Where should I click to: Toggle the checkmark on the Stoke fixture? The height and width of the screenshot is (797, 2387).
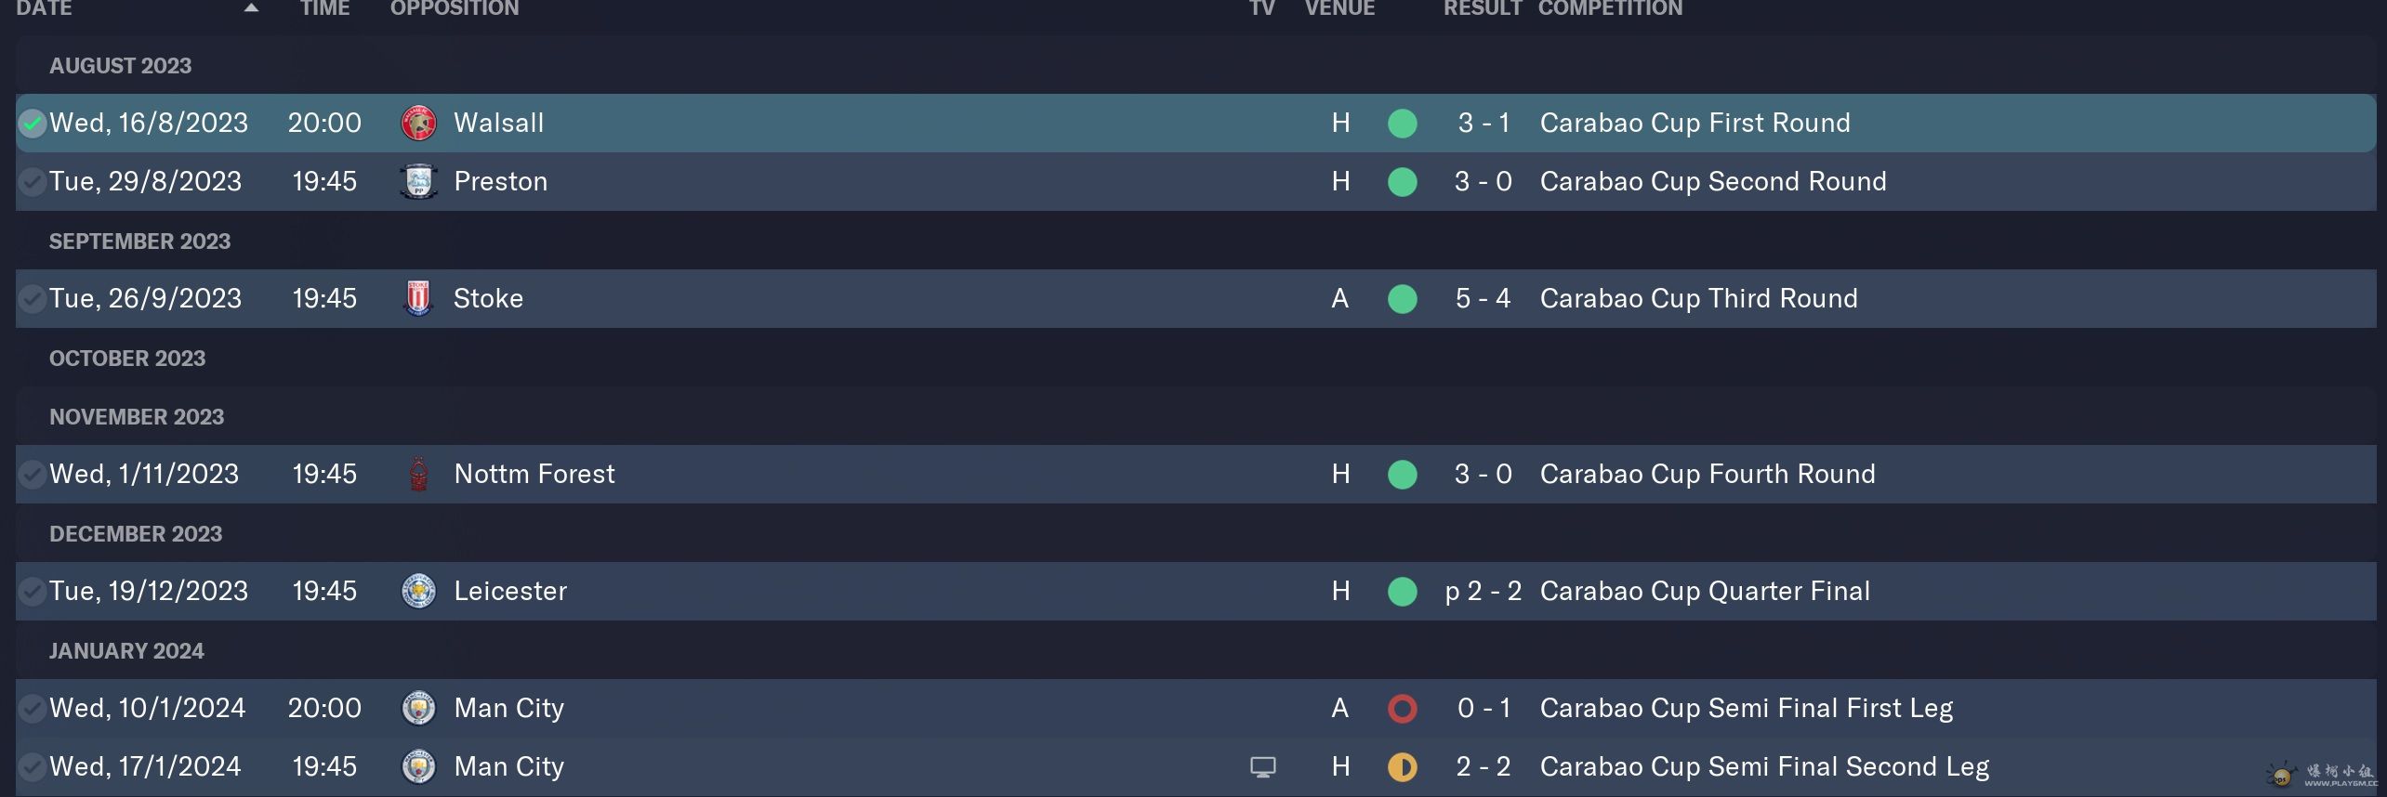[33, 298]
